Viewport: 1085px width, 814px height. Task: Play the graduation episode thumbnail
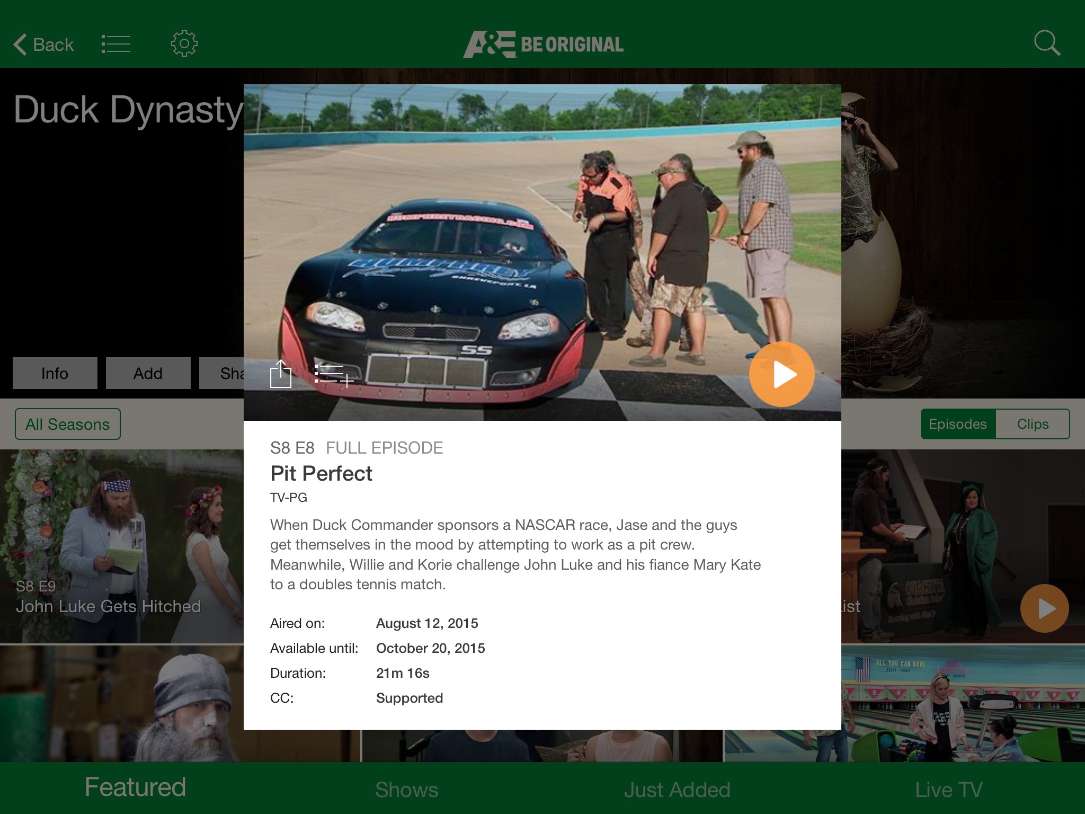tap(1044, 608)
